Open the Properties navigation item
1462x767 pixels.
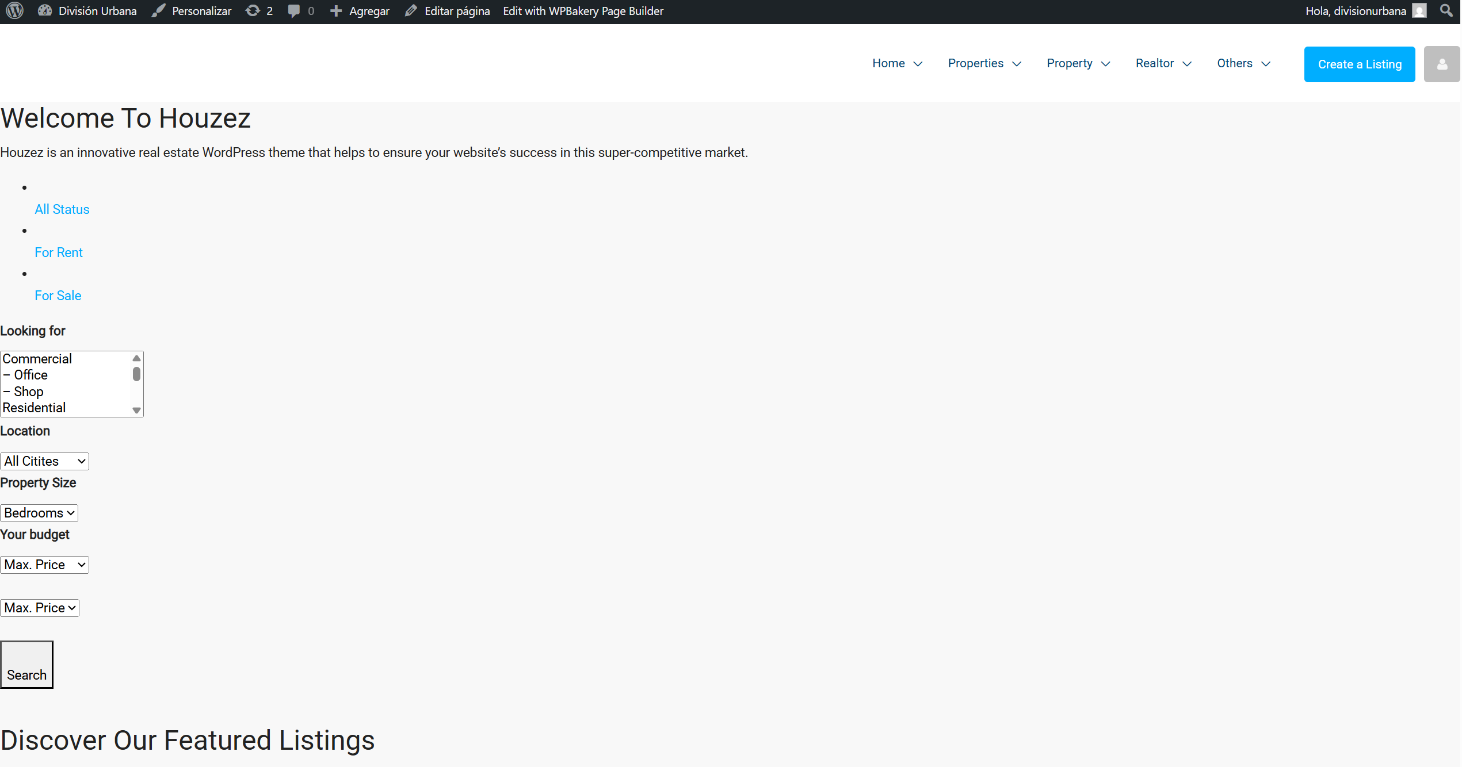pyautogui.click(x=975, y=63)
